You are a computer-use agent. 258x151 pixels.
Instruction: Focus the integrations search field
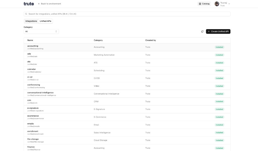coord(127,14)
